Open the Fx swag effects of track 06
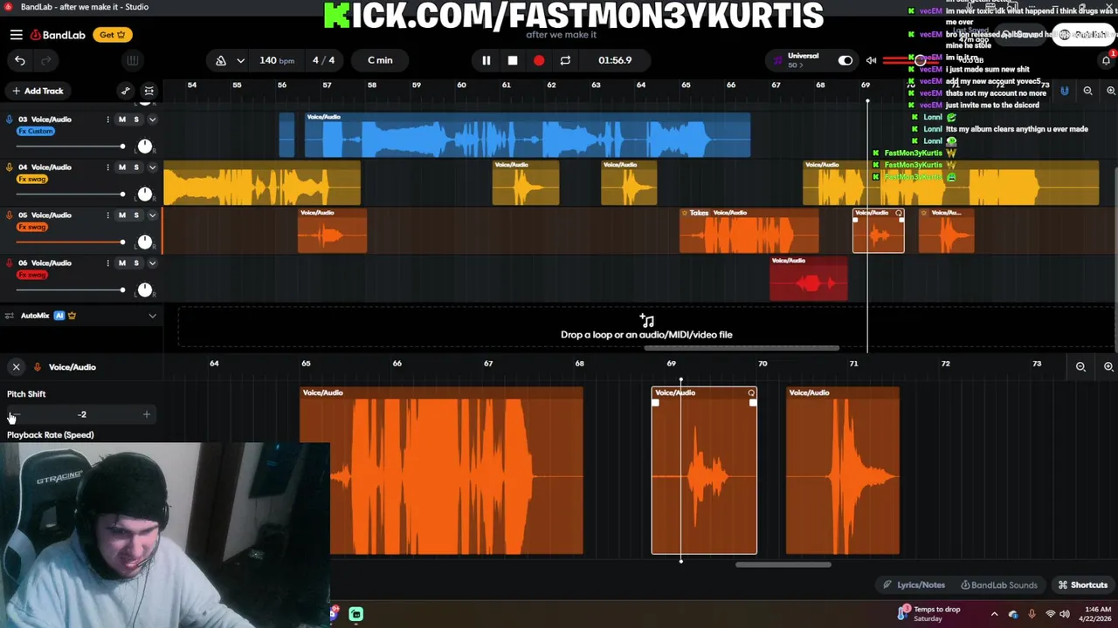This screenshot has height=628, width=1118. coord(32,276)
